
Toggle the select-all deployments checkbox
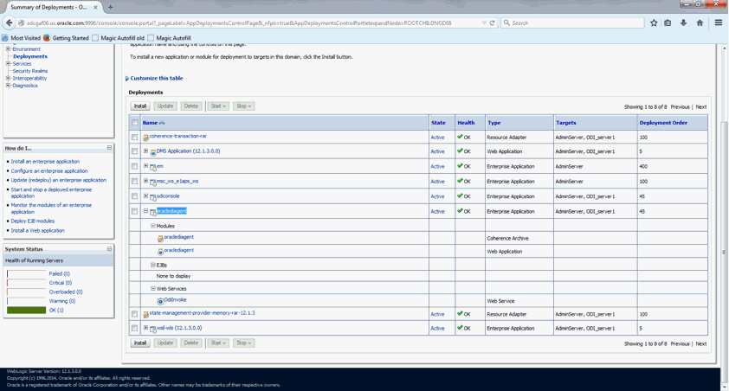tap(134, 123)
